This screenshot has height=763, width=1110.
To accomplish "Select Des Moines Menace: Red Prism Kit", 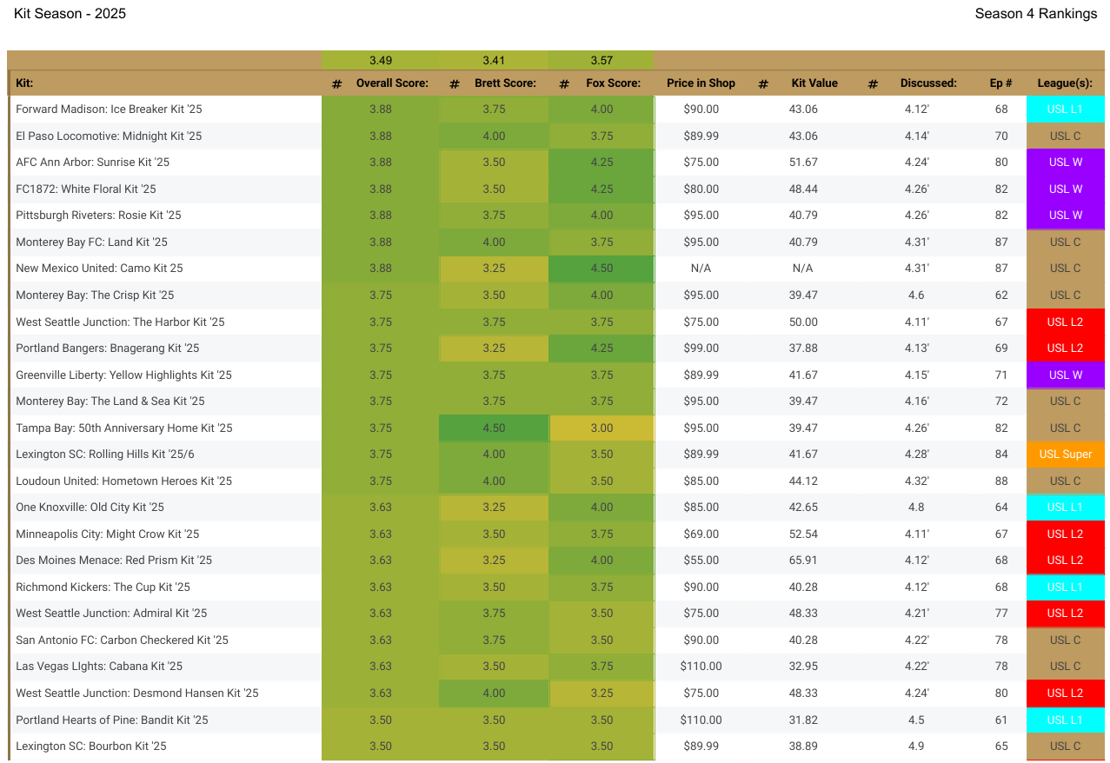I will (114, 561).
